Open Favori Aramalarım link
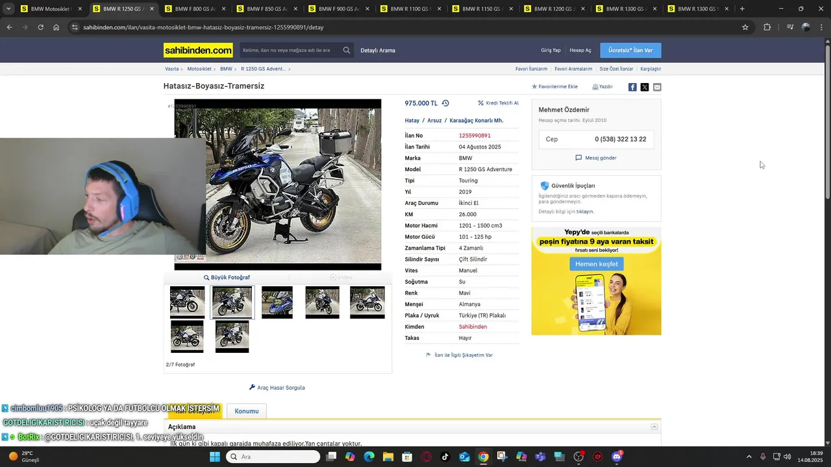 pos(573,69)
